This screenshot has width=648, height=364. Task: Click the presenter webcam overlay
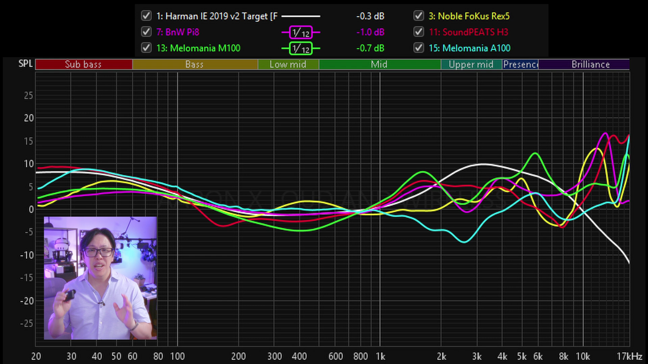[x=100, y=278]
